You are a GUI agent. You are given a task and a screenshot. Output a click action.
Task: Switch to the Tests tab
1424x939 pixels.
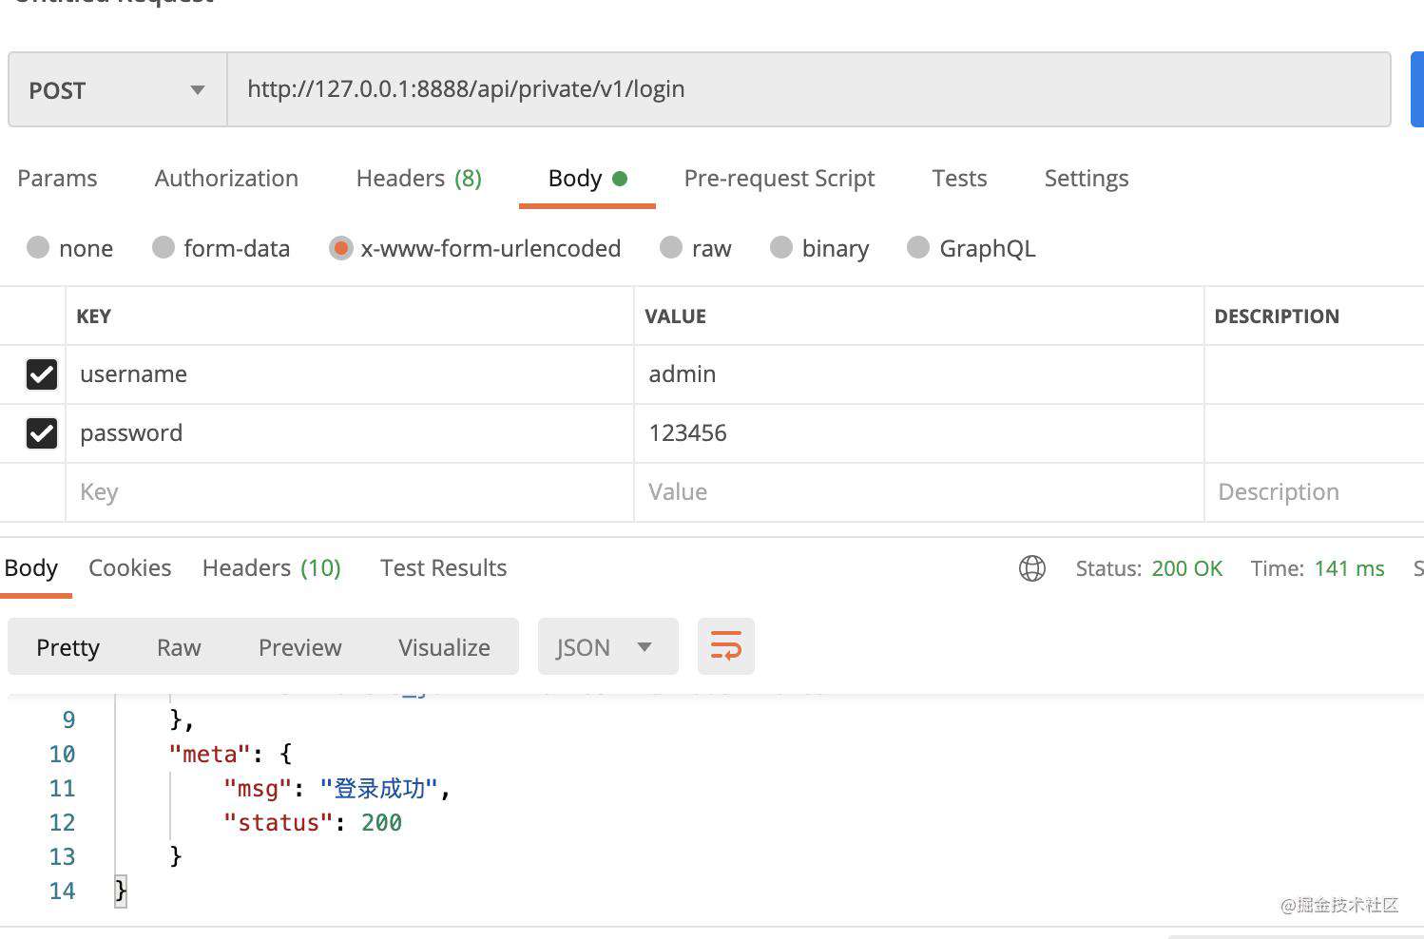(x=959, y=178)
